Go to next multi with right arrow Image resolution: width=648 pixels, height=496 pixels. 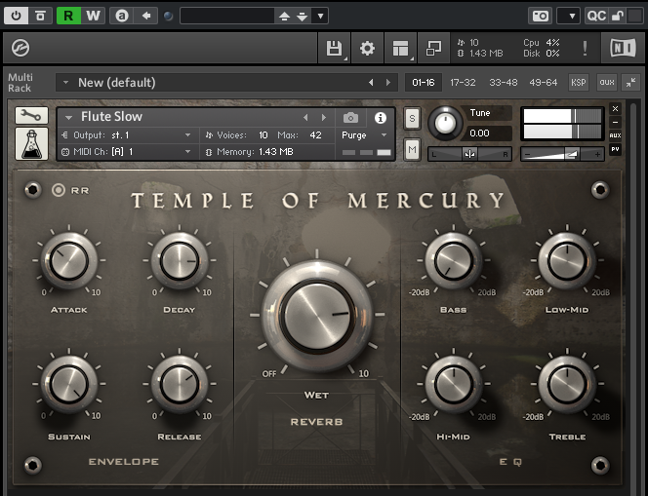(x=388, y=83)
